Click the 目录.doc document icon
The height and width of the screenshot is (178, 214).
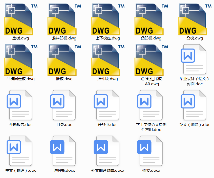[63, 105]
